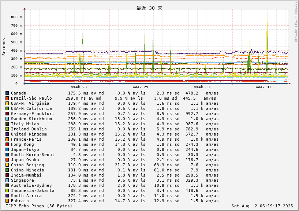Click the Australia-Sydney legend color swatch
The image size is (299, 211).
coord(7,185)
